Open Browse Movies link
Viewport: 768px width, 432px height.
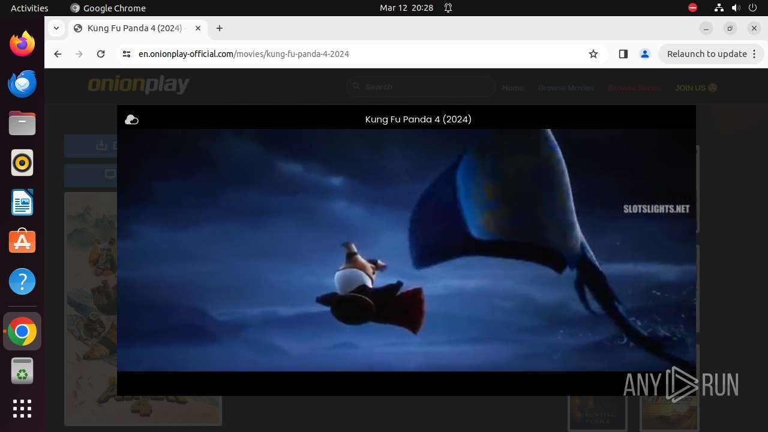coord(566,88)
